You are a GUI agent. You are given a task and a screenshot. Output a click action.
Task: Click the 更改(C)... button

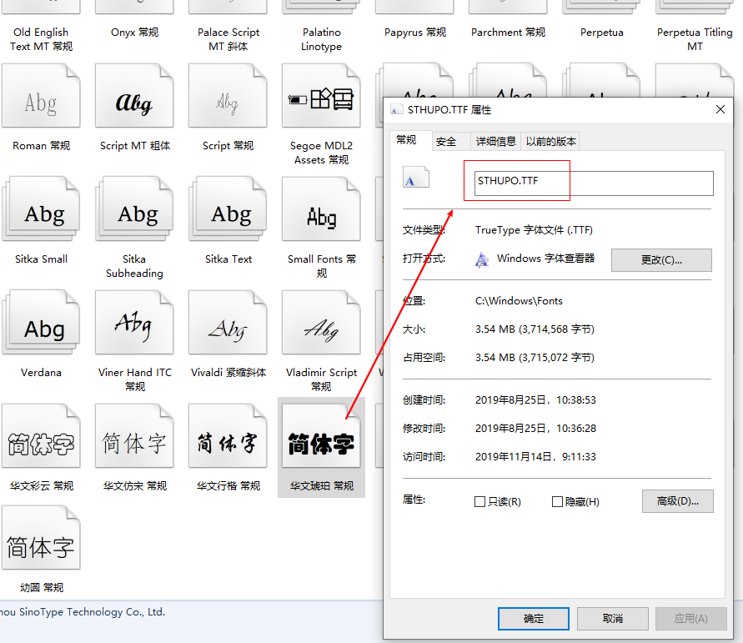pos(661,259)
